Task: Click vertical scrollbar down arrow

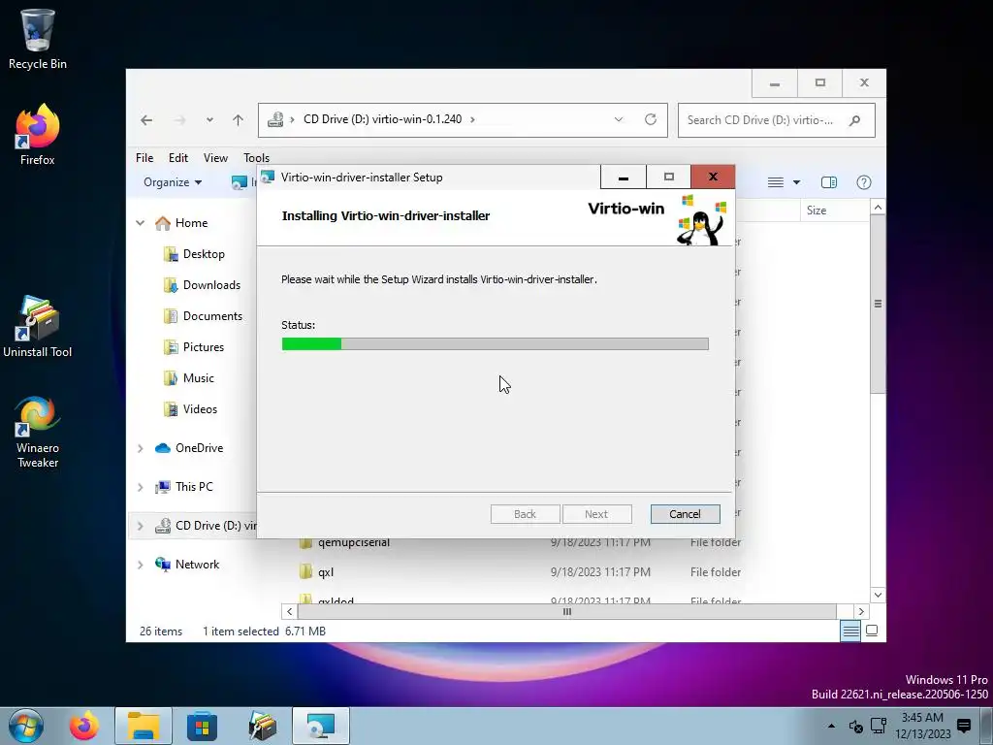Action: (x=878, y=595)
